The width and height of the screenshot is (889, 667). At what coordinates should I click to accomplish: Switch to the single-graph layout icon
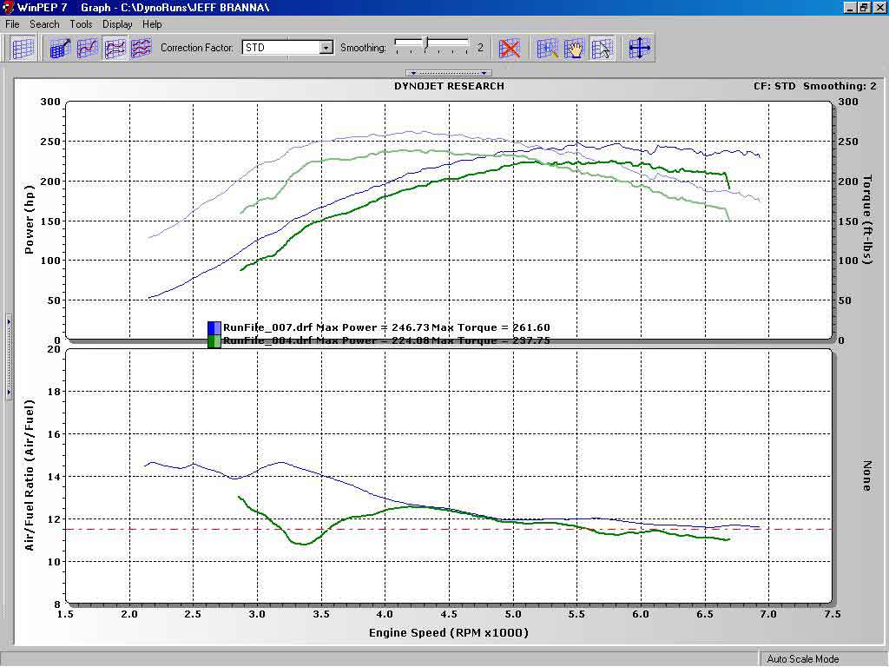point(88,49)
